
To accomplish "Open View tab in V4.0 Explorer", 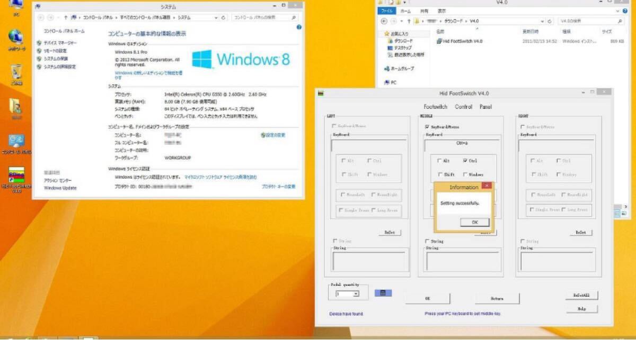I will (x=441, y=11).
